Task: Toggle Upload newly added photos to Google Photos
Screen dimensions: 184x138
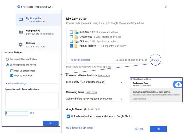Action: [x=68, y=116]
